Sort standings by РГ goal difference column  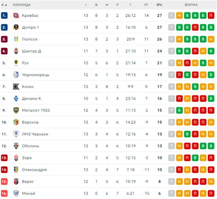coord(146,5)
